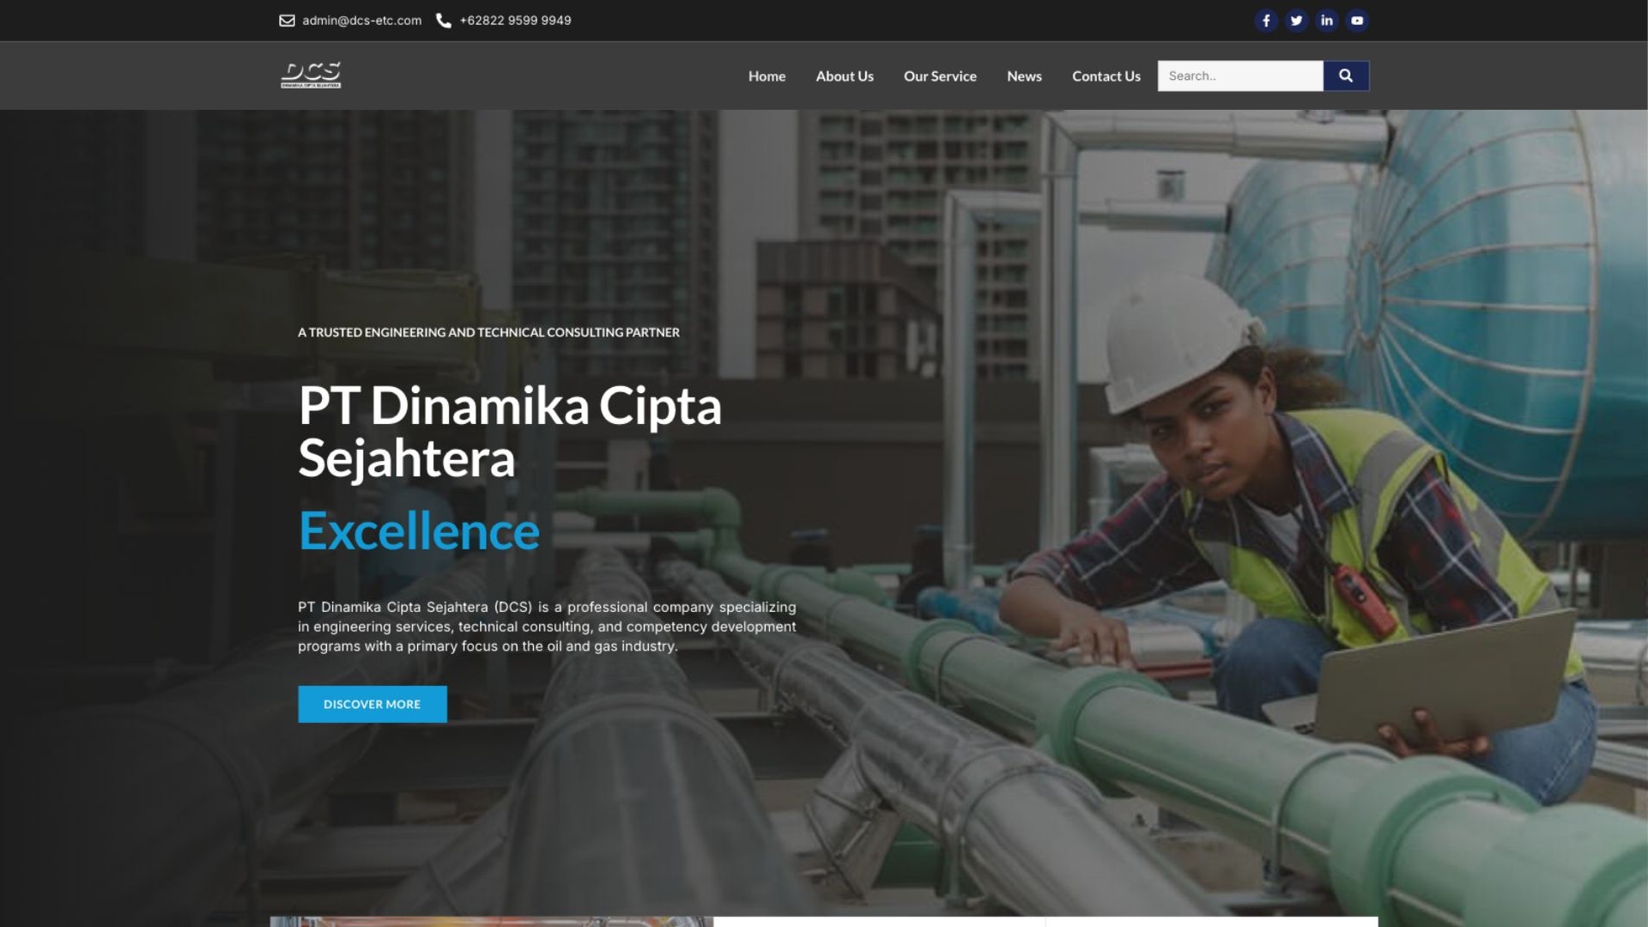Click the +62822 9599 9949 phone number
The image size is (1648, 927).
tap(515, 21)
